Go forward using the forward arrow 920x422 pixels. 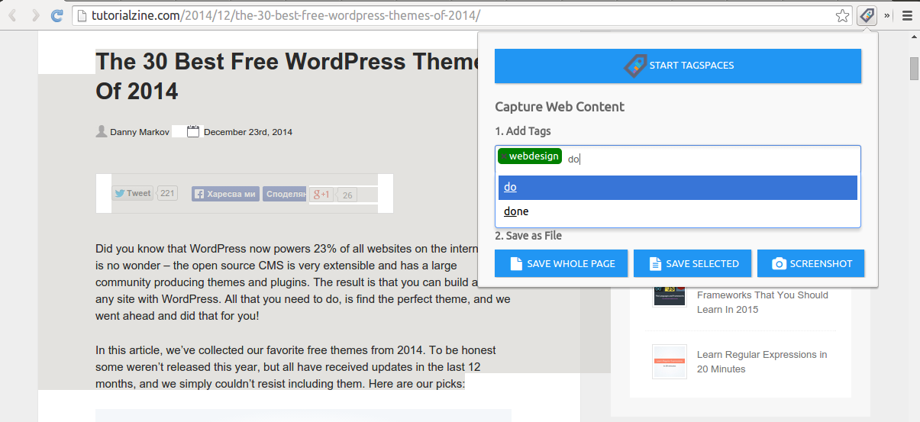click(35, 15)
